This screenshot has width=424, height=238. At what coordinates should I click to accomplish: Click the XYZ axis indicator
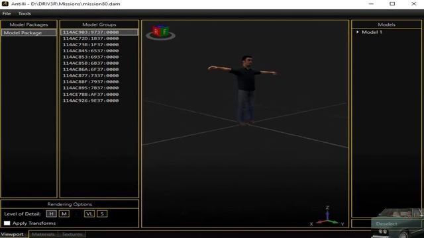tap(327, 216)
